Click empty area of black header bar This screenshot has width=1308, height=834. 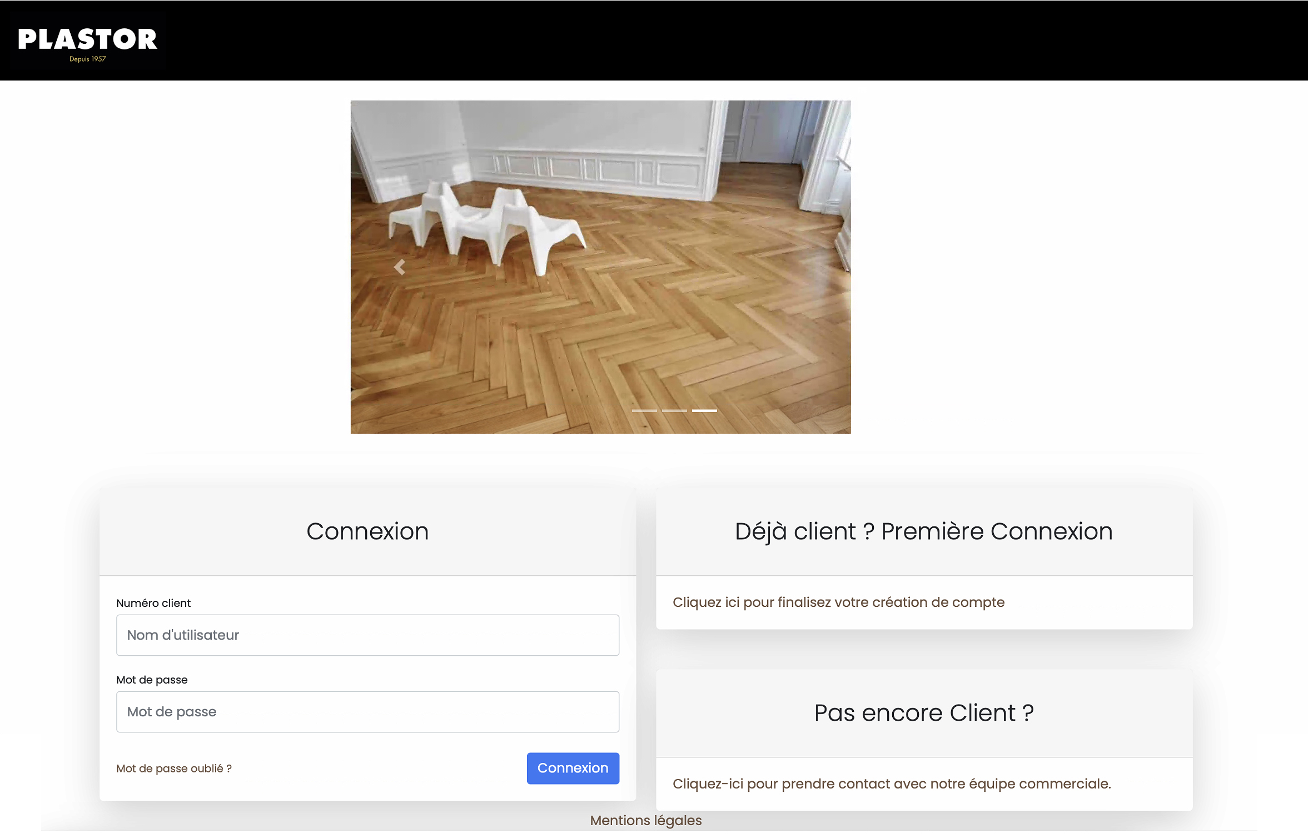click(723, 40)
